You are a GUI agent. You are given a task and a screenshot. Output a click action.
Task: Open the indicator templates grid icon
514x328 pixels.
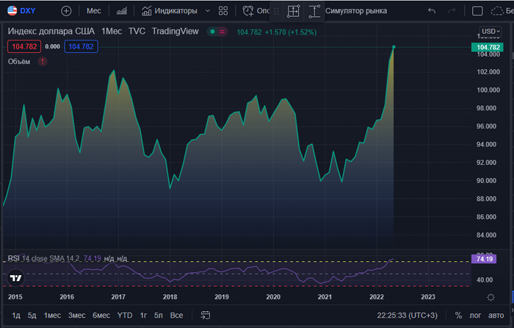[x=223, y=11]
